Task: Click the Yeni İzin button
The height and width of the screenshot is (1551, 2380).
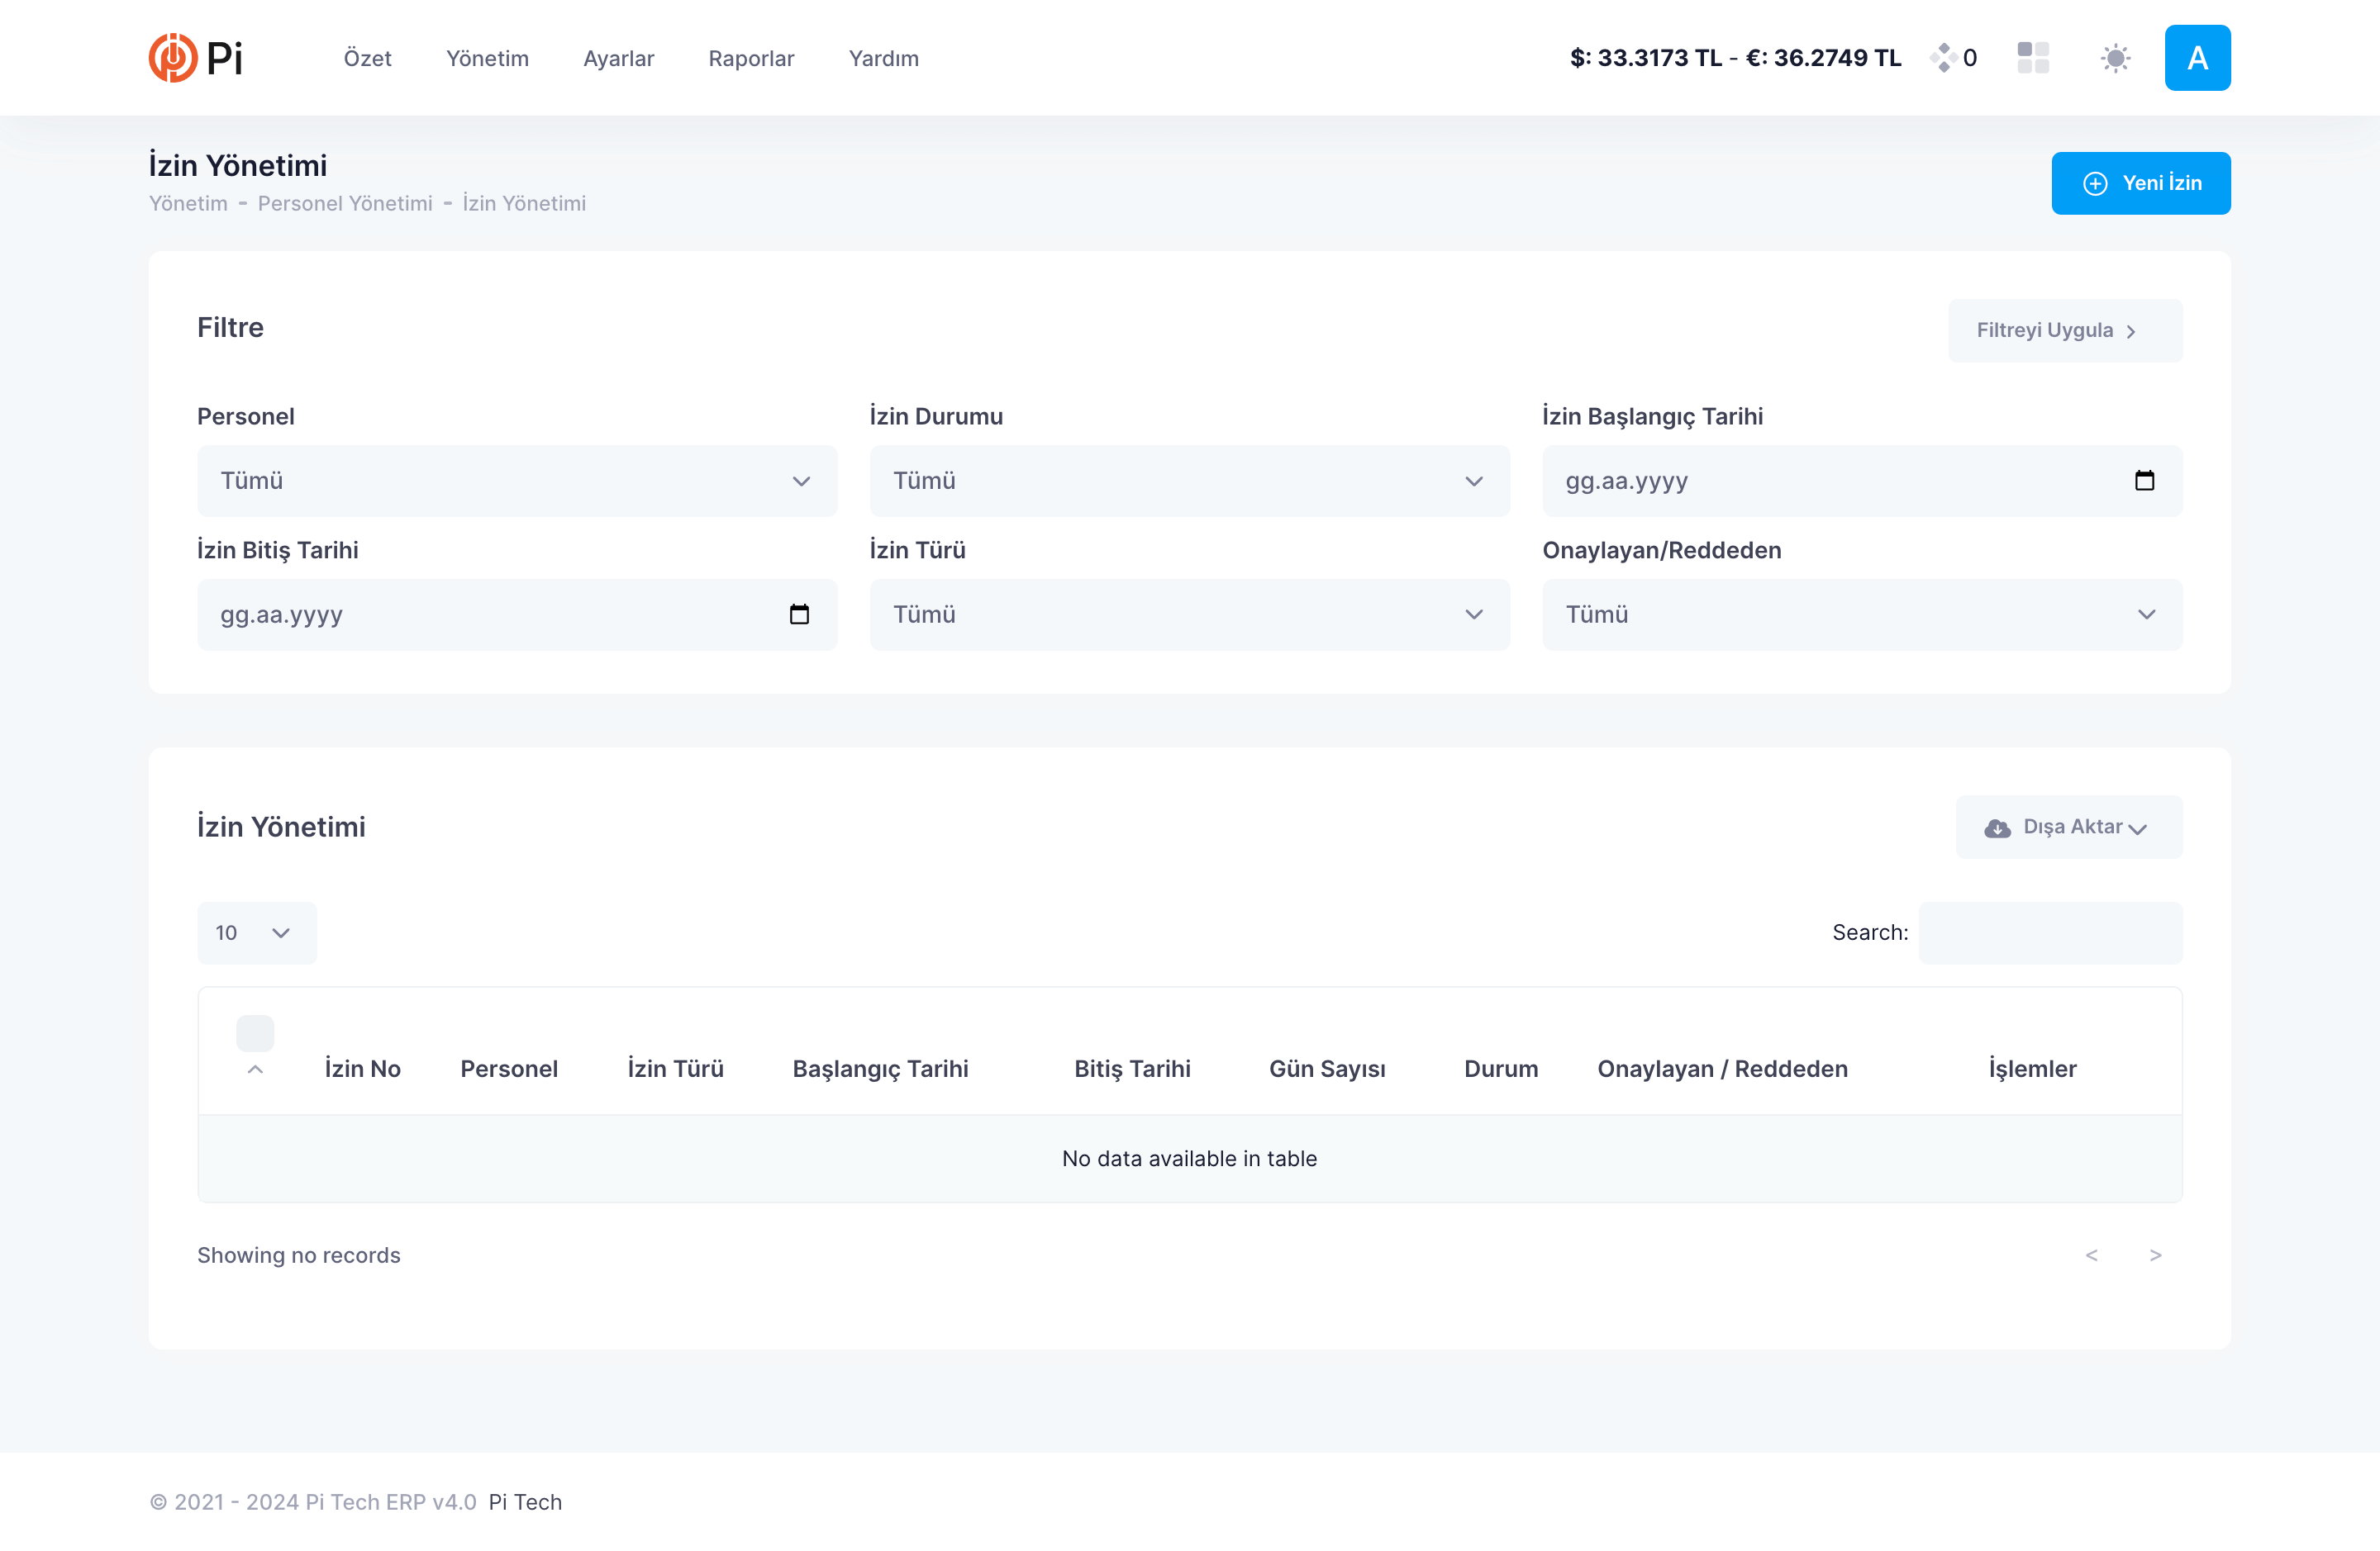Action: 2140,183
